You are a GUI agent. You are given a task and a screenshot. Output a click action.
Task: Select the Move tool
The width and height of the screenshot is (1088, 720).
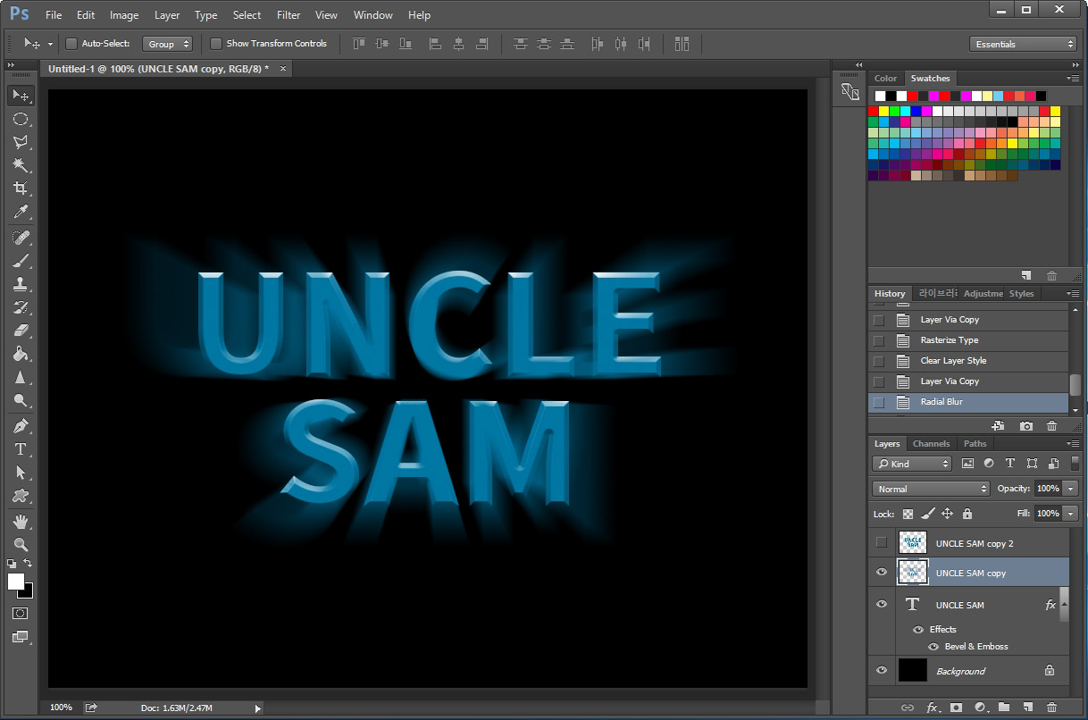point(21,95)
